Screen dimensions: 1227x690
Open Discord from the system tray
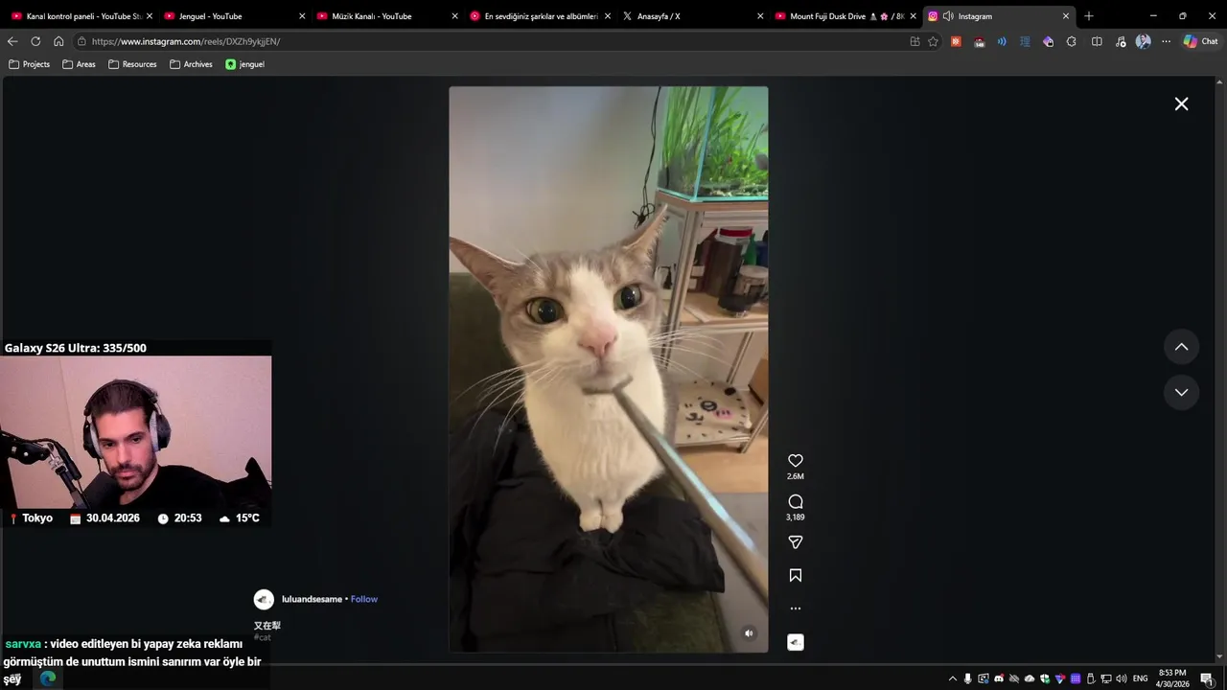point(998,678)
